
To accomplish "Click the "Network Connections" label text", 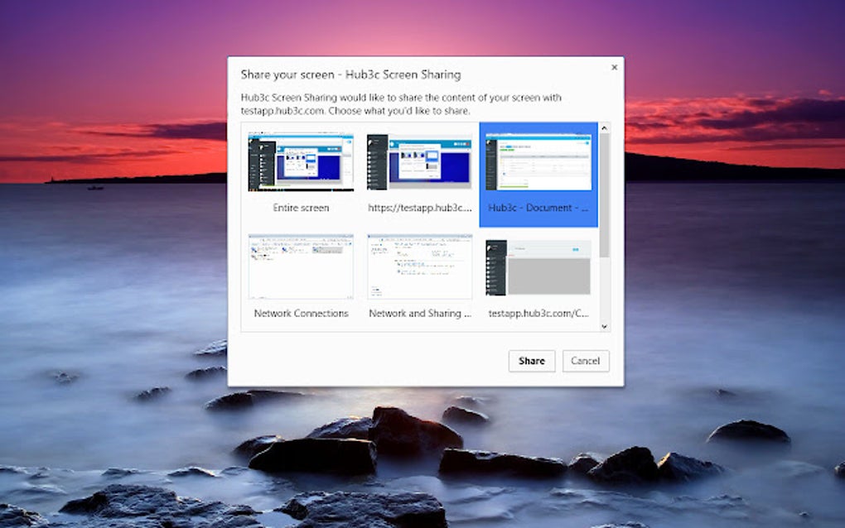I will tap(301, 313).
